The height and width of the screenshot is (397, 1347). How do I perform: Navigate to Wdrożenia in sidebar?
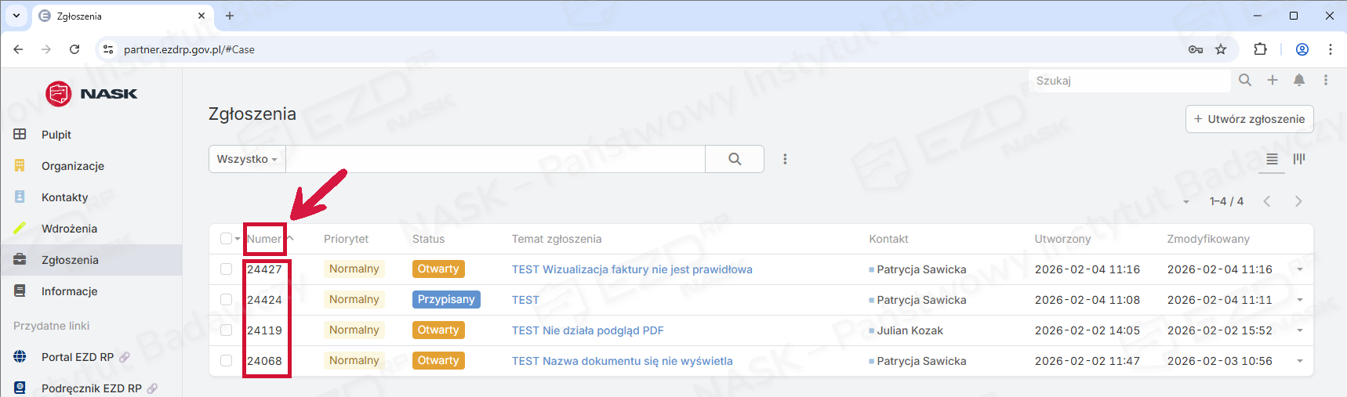point(69,229)
